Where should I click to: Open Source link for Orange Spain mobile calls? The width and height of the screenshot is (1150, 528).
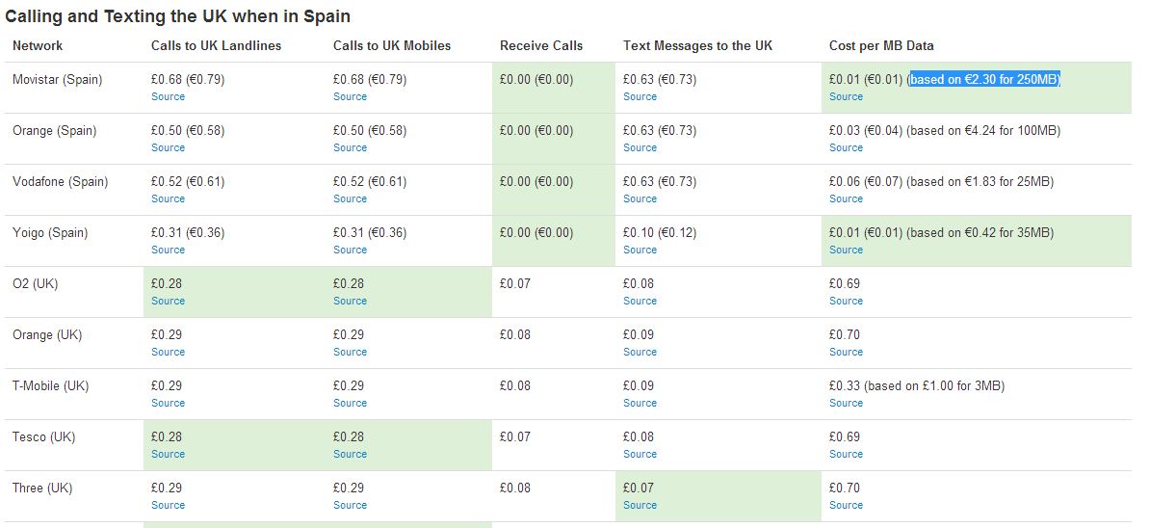[x=349, y=147]
